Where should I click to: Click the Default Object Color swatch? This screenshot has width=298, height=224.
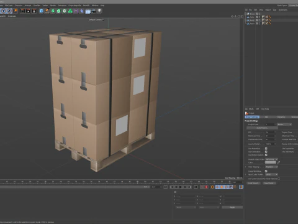pyautogui.click(x=271, y=162)
